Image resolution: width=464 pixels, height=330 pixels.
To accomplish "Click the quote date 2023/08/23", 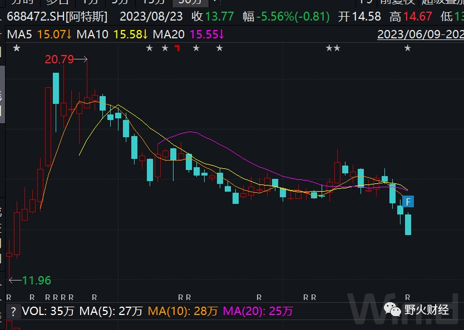I will 151,17.
